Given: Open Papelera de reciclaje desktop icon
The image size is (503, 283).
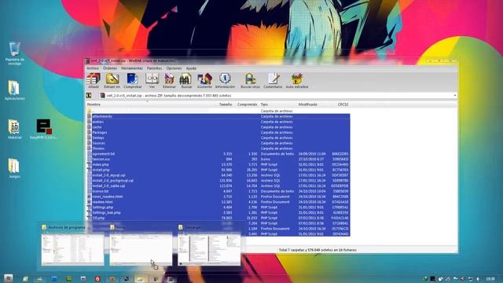Looking at the screenshot, I should tap(14, 53).
